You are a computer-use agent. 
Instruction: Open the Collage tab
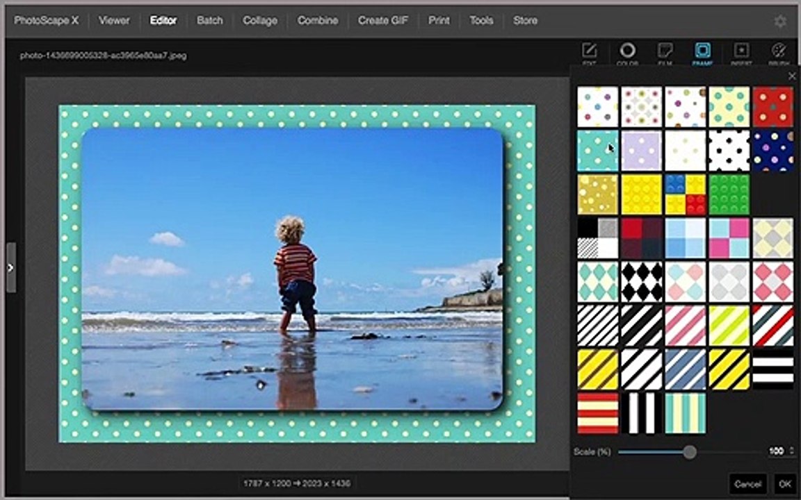click(x=259, y=20)
